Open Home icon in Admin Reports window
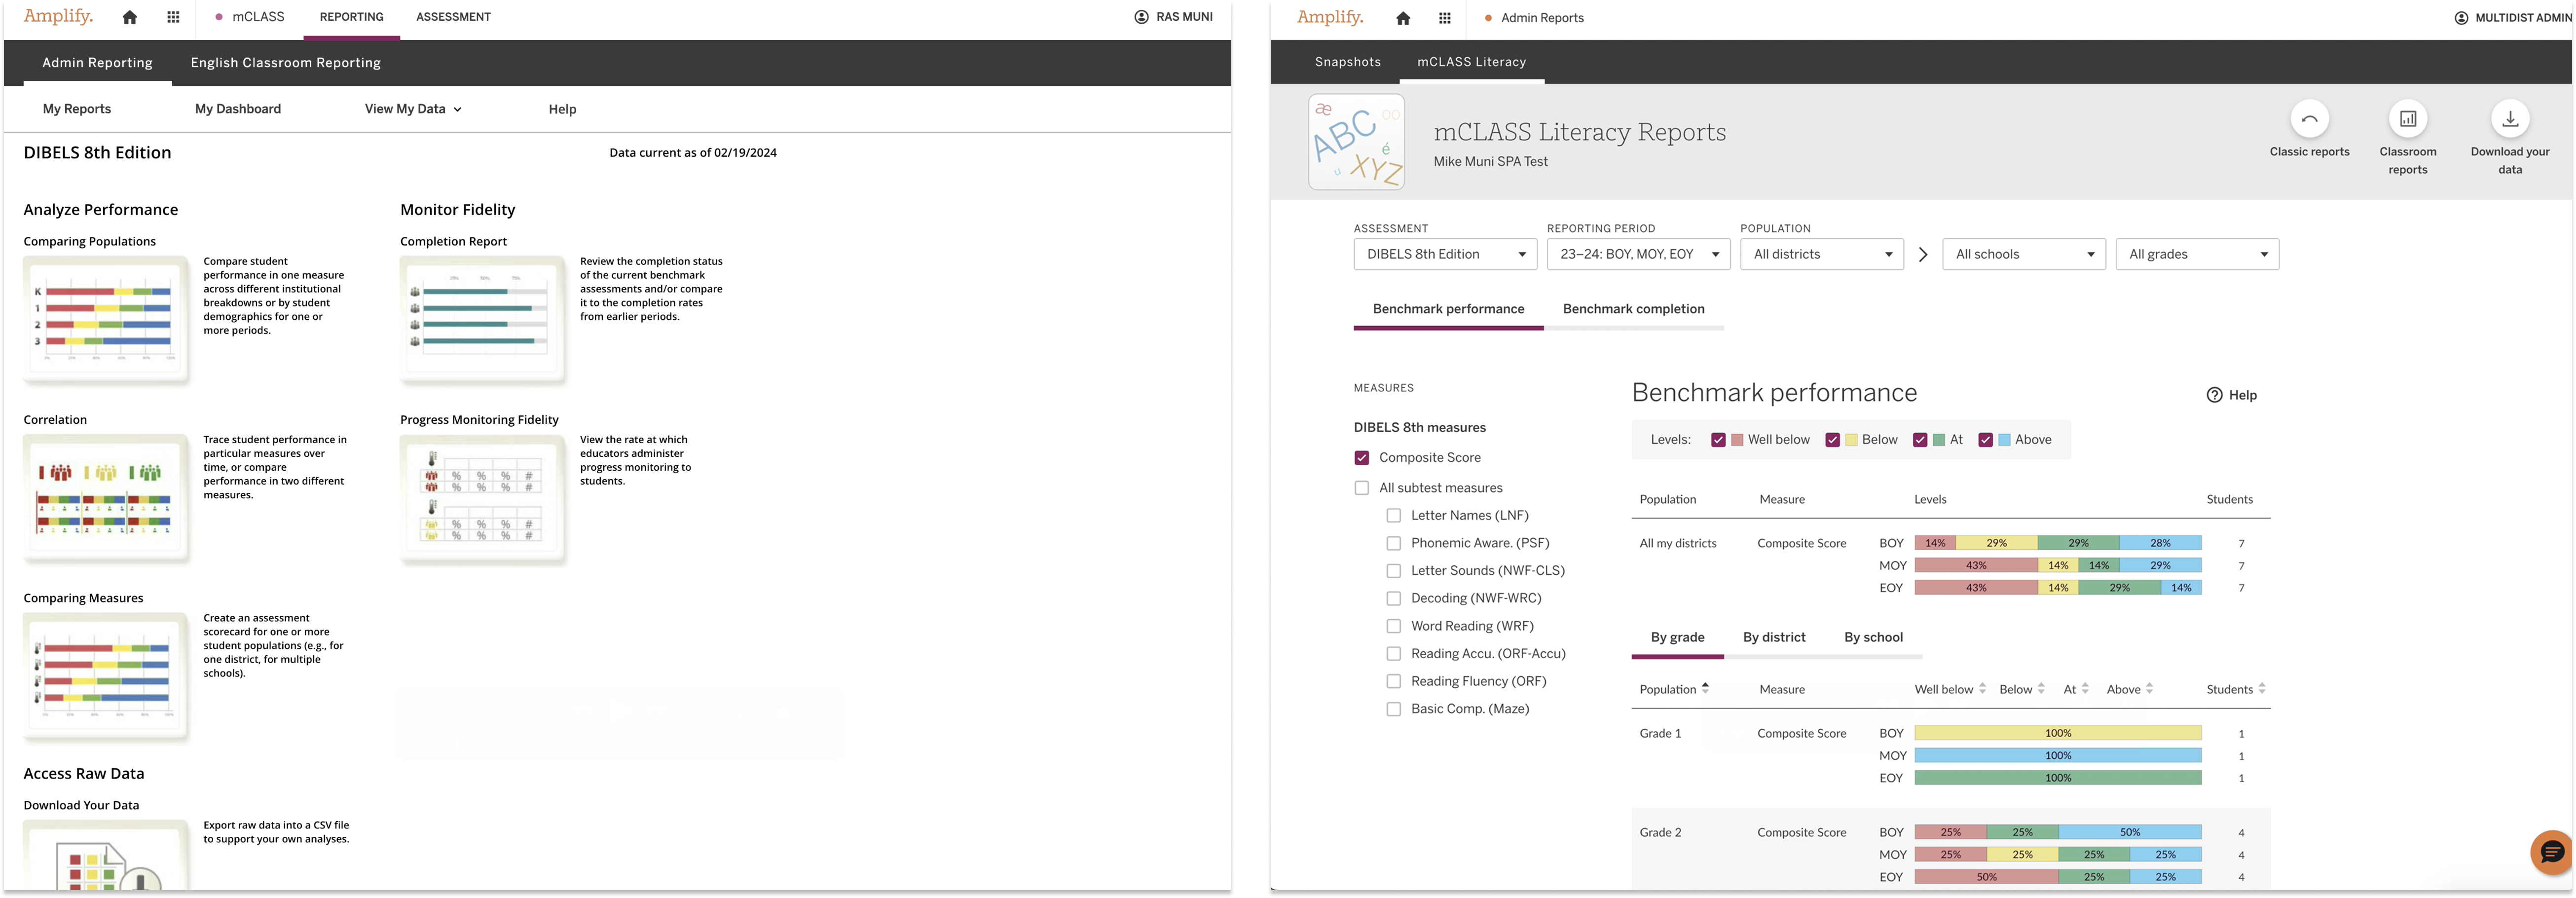The image size is (2576, 898). click(1403, 18)
